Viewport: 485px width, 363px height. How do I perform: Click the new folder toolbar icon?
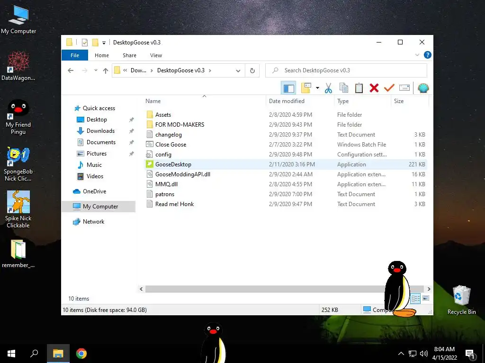click(306, 88)
